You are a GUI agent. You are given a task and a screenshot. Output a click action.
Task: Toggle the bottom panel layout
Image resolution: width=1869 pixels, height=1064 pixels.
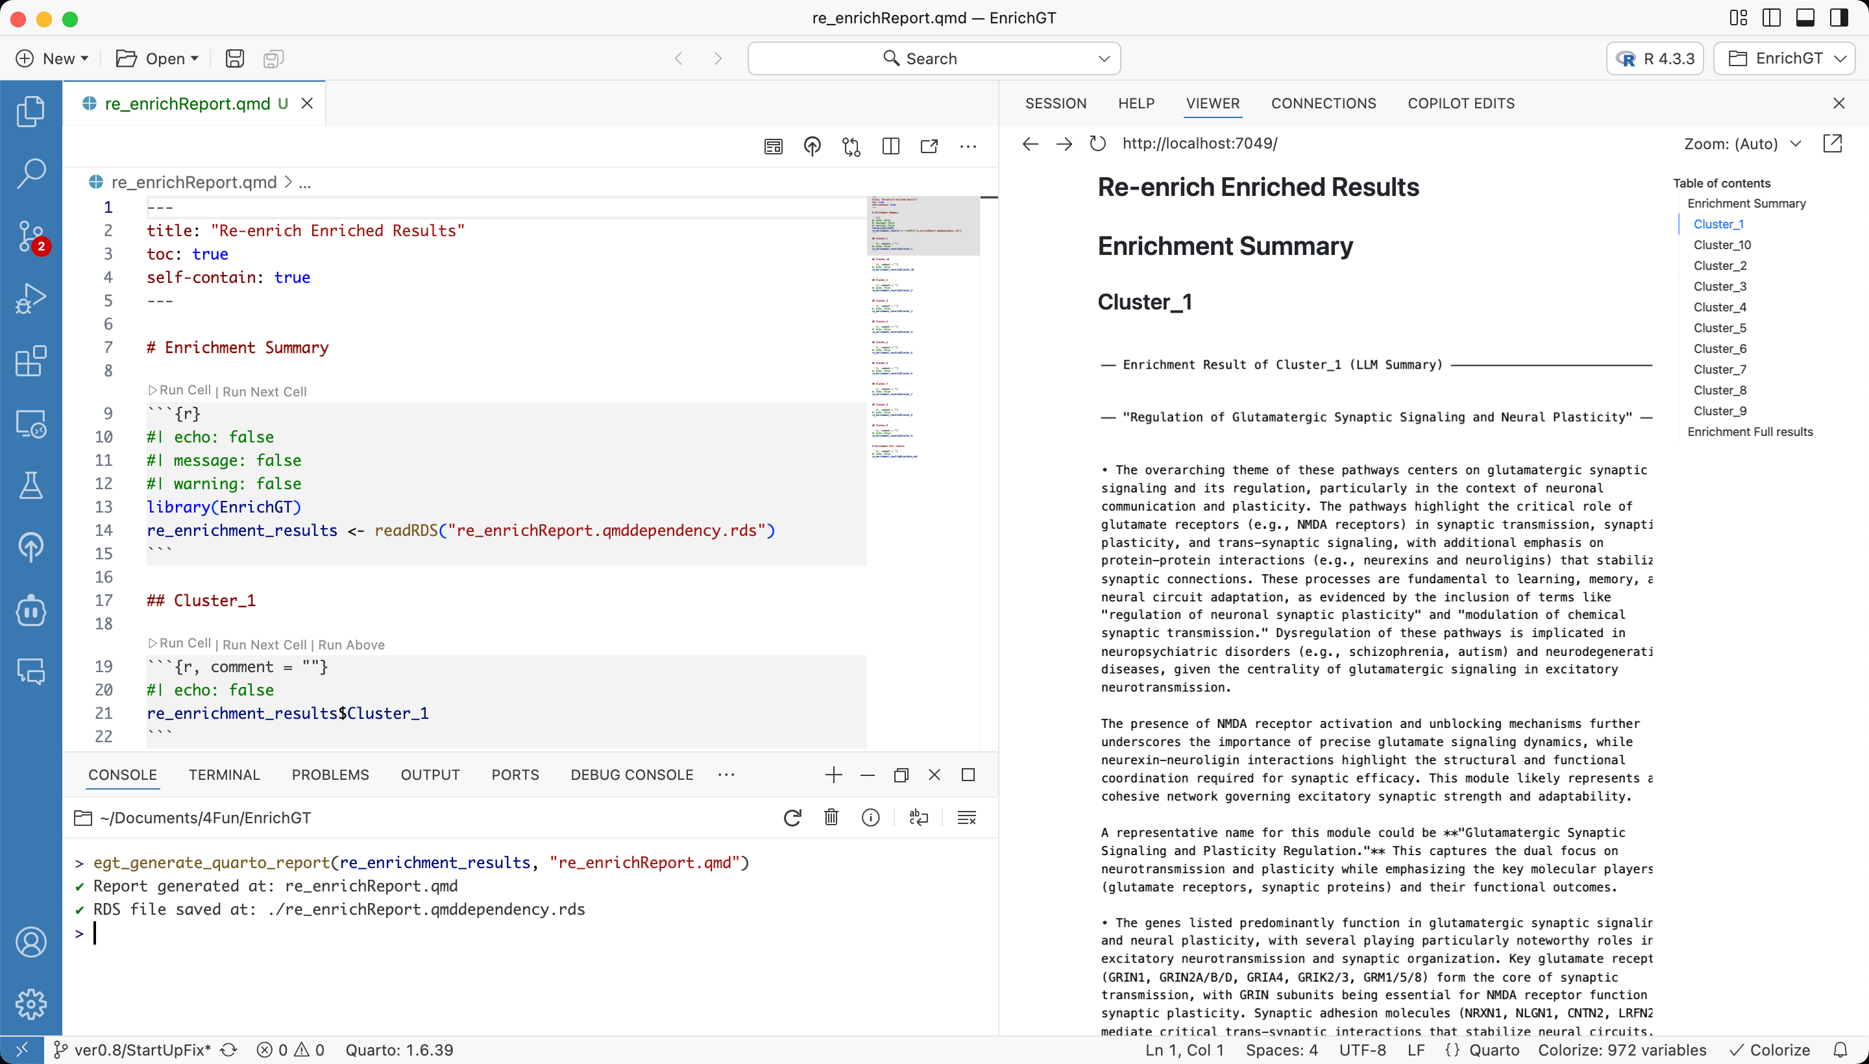[x=1805, y=18]
